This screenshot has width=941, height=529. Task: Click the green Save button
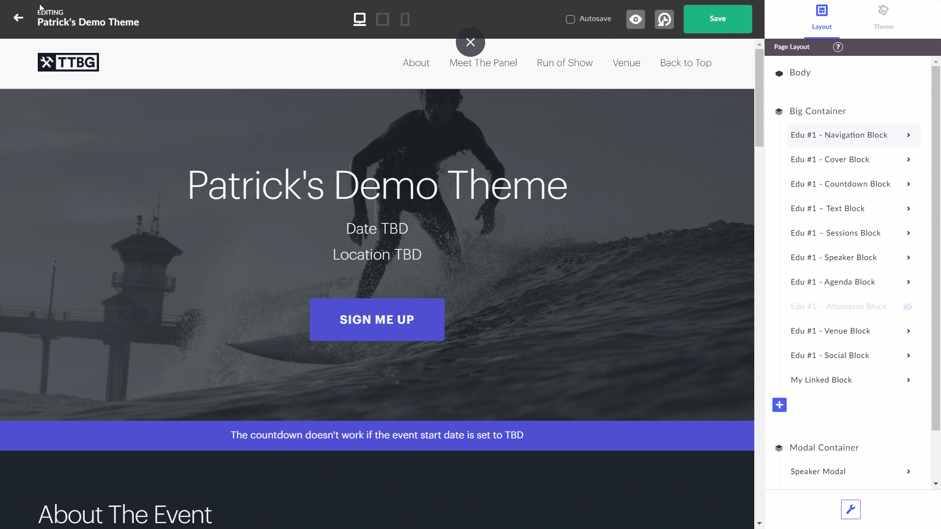point(718,19)
